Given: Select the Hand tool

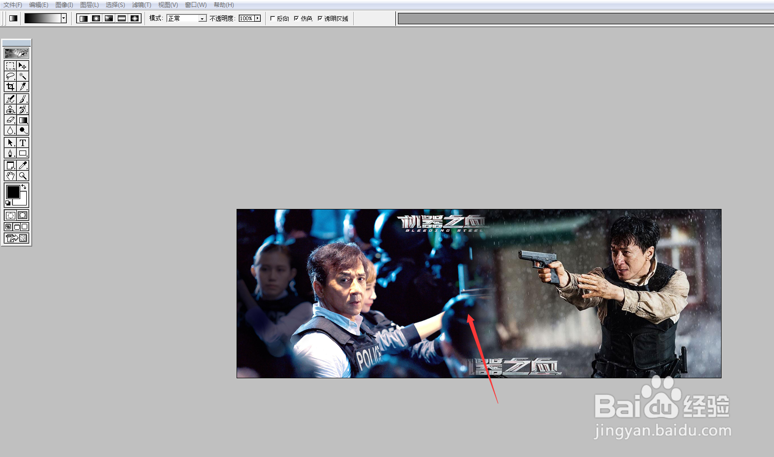Looking at the screenshot, I should (x=10, y=176).
